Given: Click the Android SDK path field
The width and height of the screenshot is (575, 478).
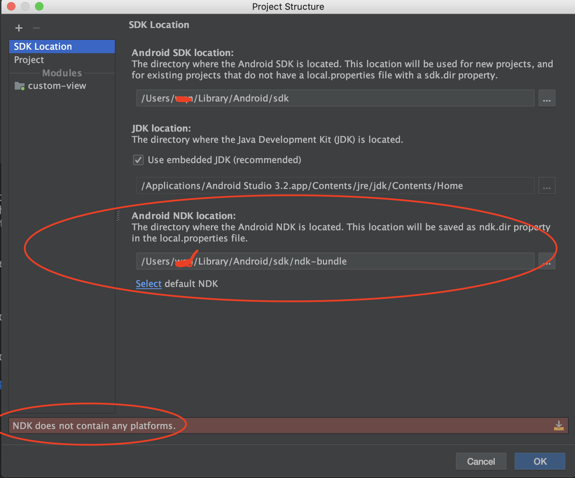Looking at the screenshot, I should [x=335, y=98].
